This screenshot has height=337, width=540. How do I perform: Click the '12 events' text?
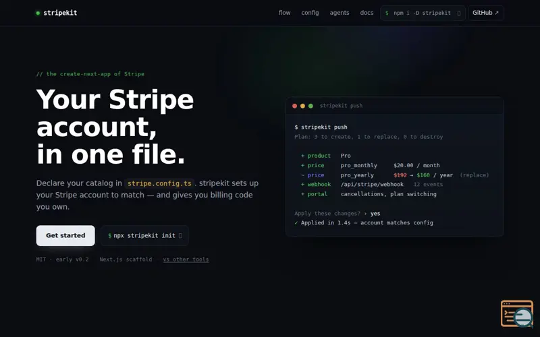(x=428, y=184)
